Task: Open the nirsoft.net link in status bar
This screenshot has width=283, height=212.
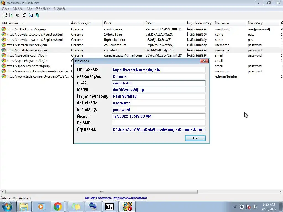Action: click(130, 198)
